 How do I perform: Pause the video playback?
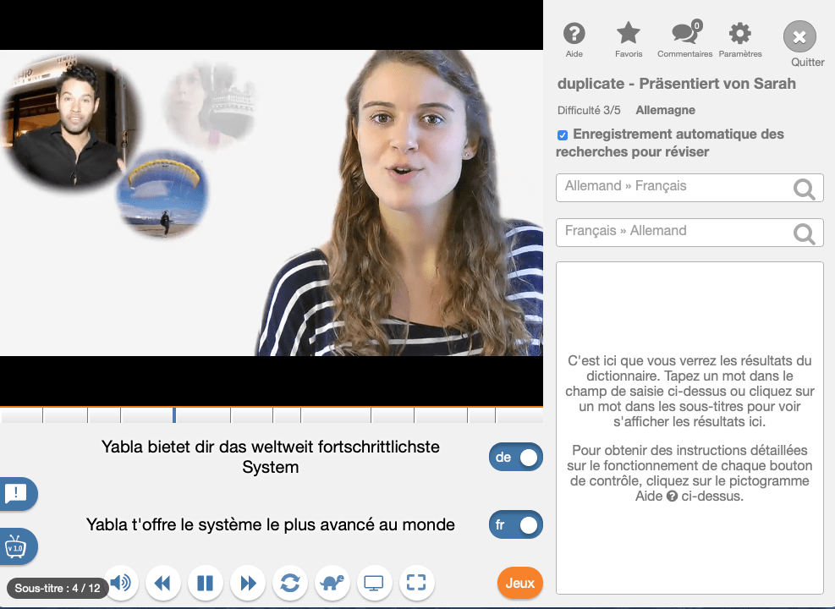(x=205, y=583)
